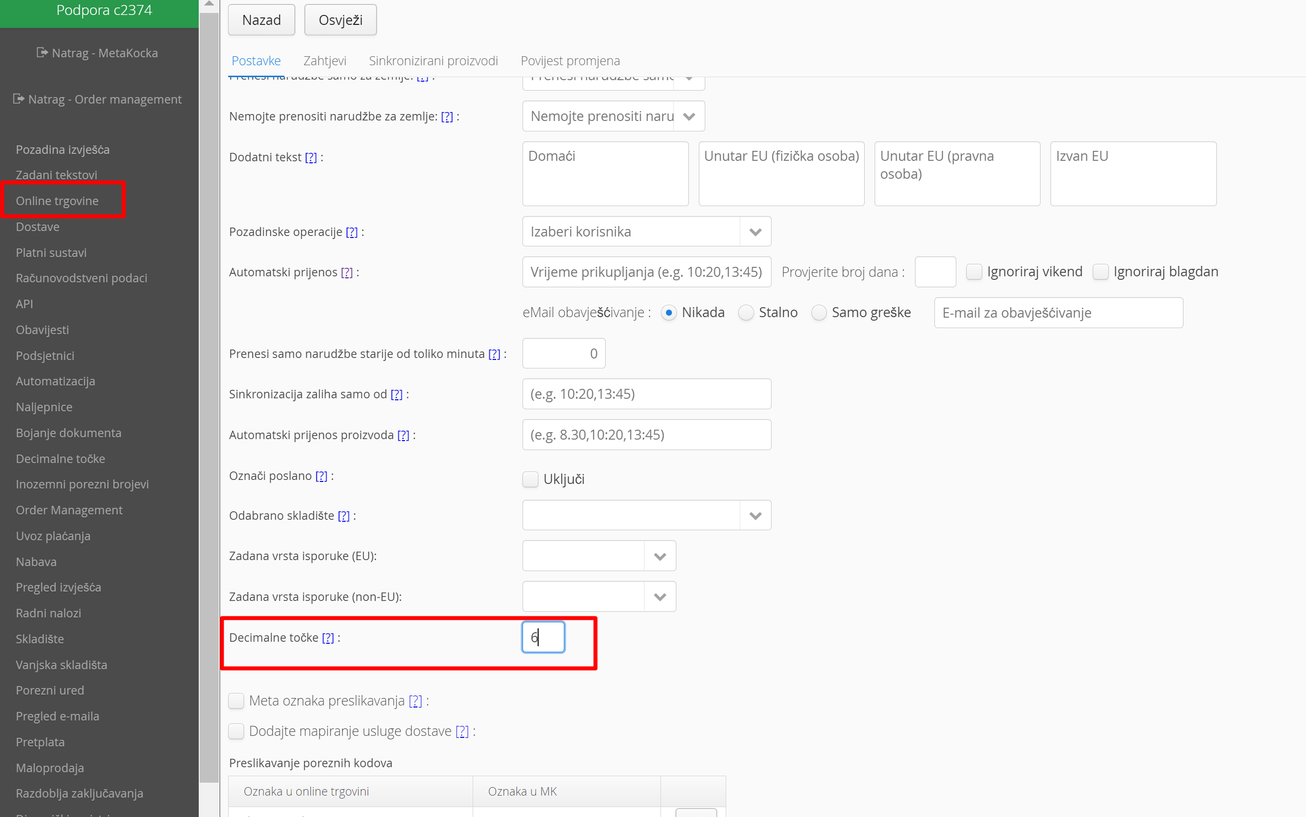The width and height of the screenshot is (1306, 817).
Task: Click the Natrag - Order management exit icon
Action: (18, 99)
